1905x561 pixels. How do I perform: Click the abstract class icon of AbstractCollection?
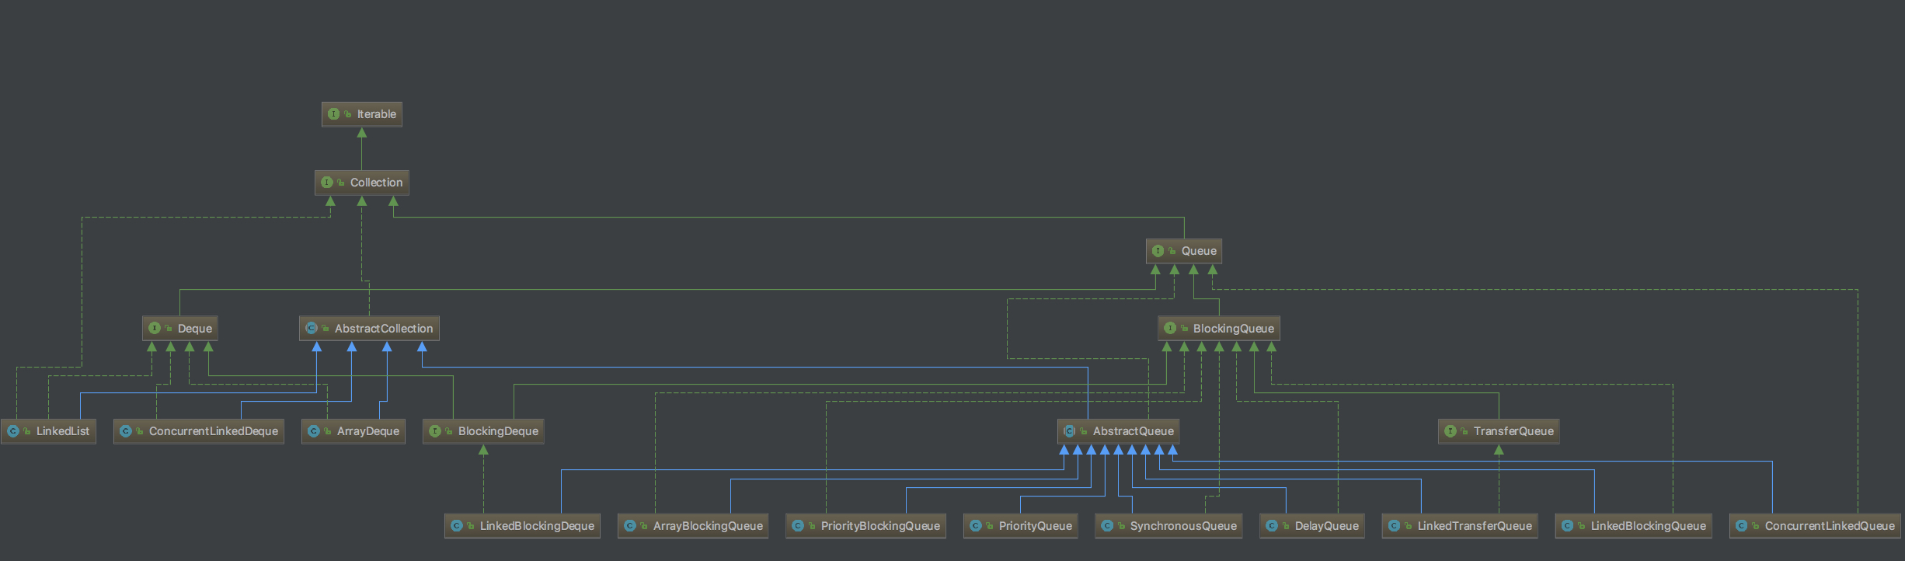click(311, 329)
